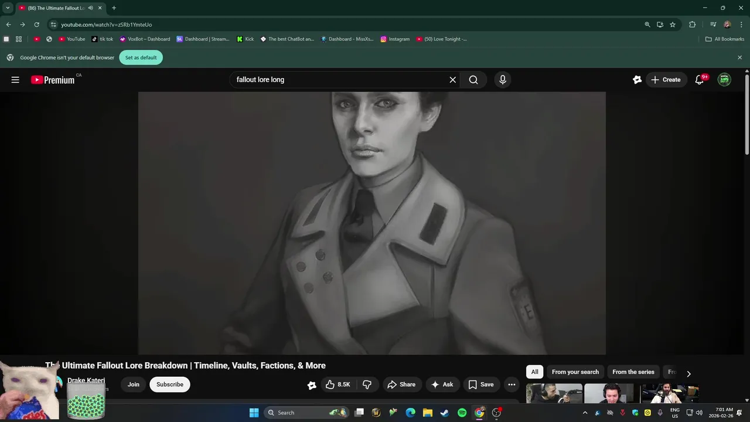The image size is (750, 422).
Task: Bookmark this page with the star
Action: [x=673, y=25]
